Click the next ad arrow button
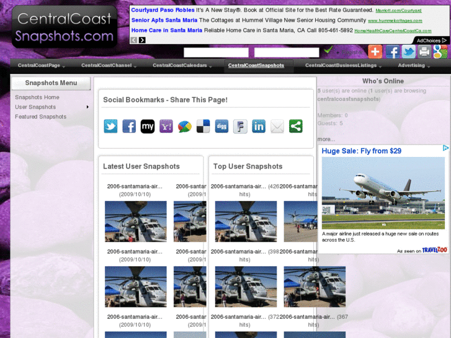Viewport: 451px width, 338px height. (x=142, y=40)
